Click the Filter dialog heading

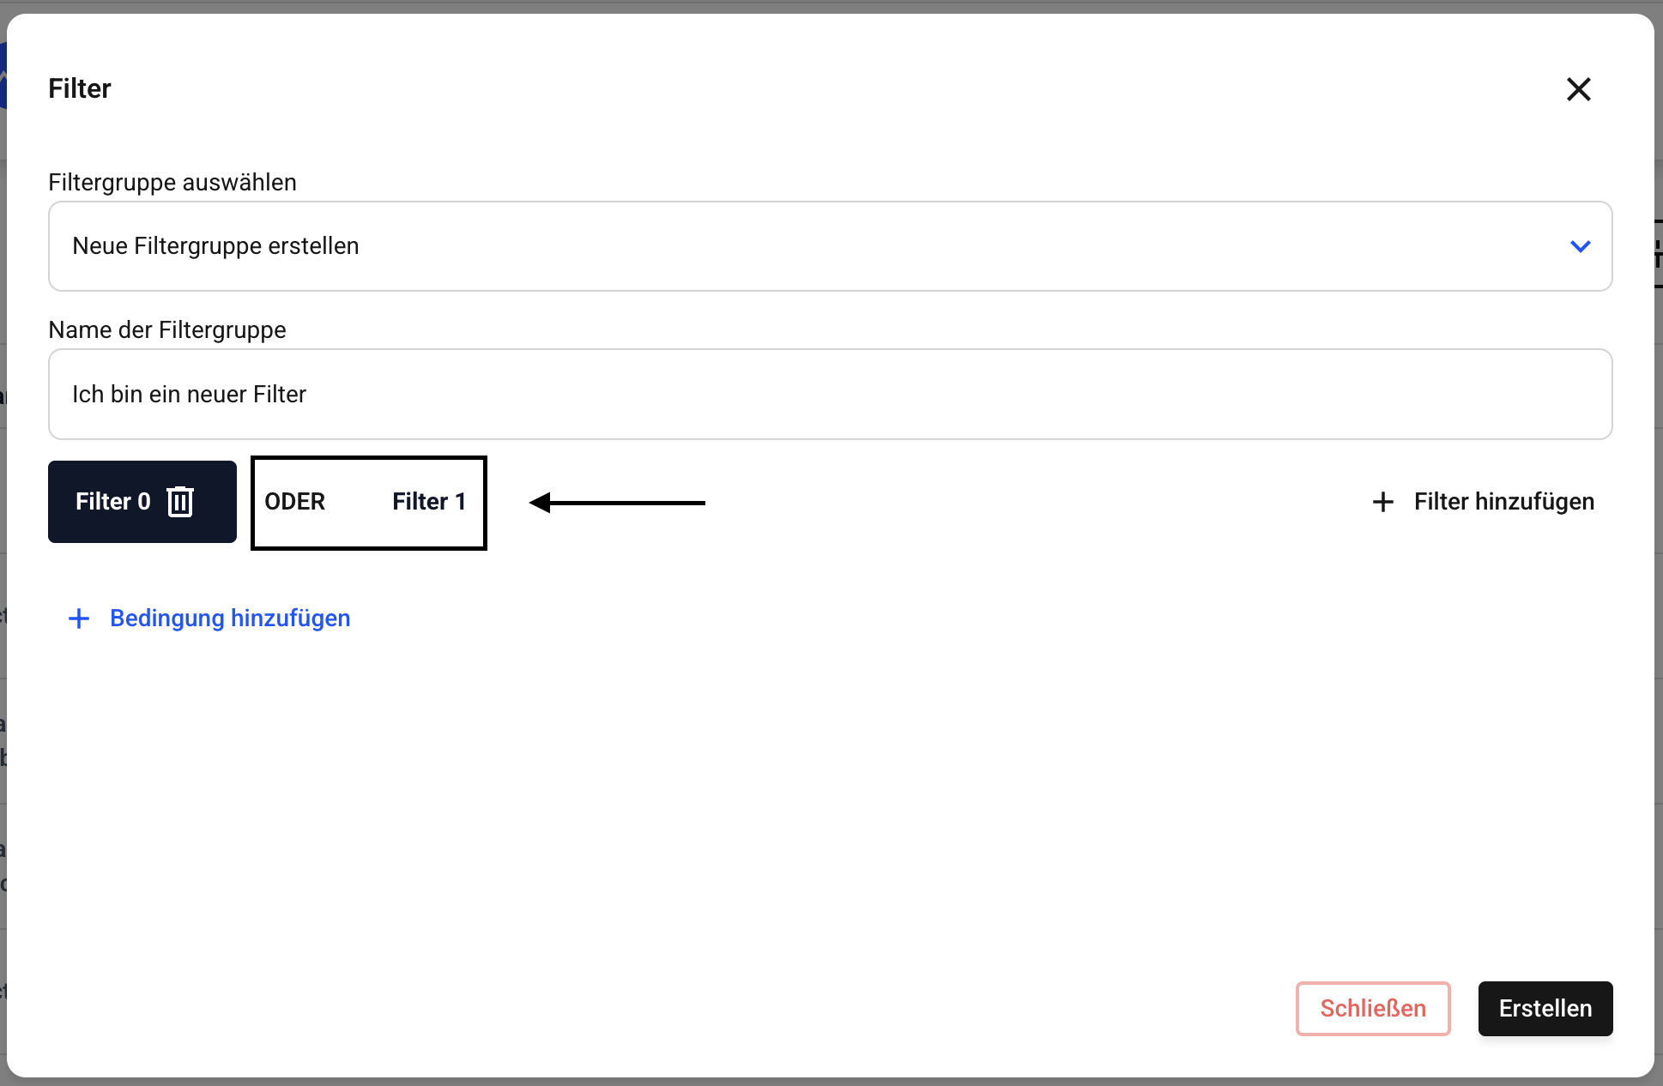tap(80, 89)
